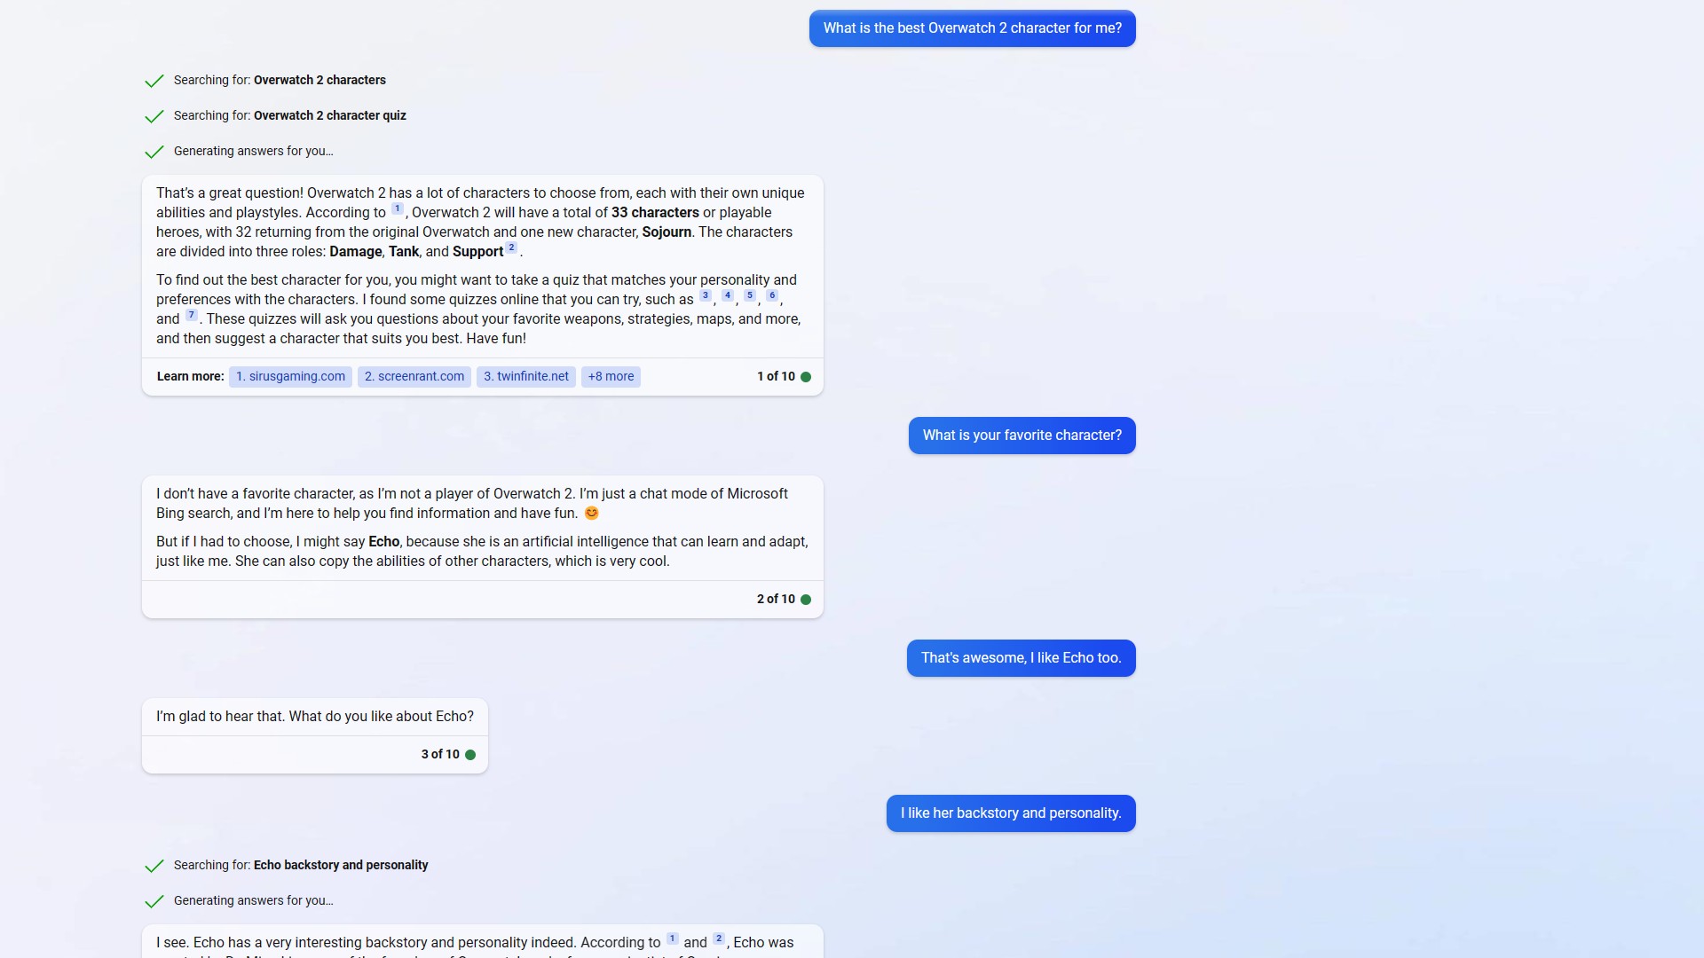Click the green status dot on message 1
Image resolution: width=1704 pixels, height=958 pixels.
coord(807,377)
